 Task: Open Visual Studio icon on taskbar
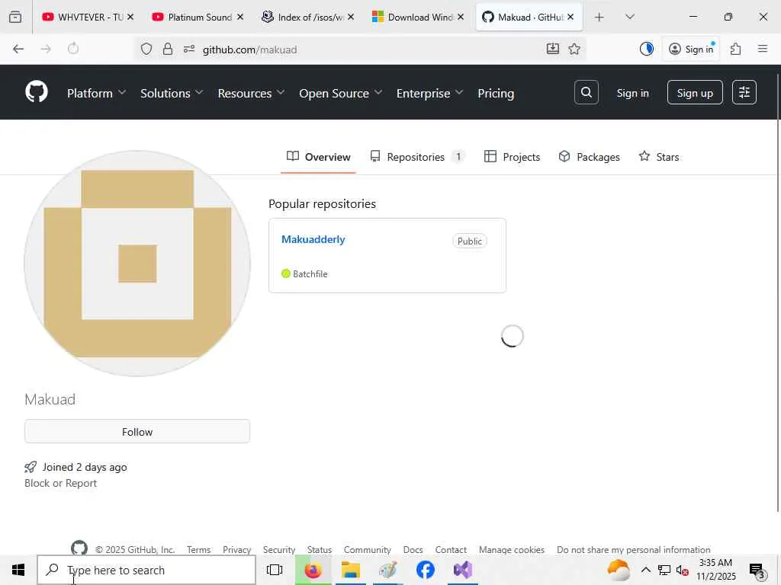pyautogui.click(x=463, y=570)
